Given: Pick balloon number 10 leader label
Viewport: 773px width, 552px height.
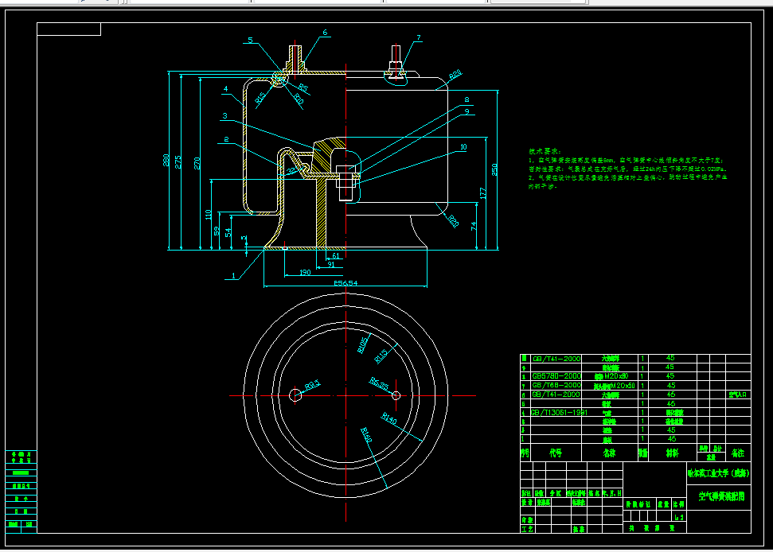Looking at the screenshot, I should coord(463,147).
